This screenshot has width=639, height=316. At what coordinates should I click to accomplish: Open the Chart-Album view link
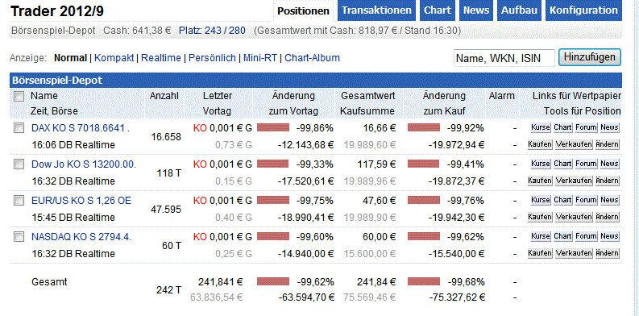[312, 58]
